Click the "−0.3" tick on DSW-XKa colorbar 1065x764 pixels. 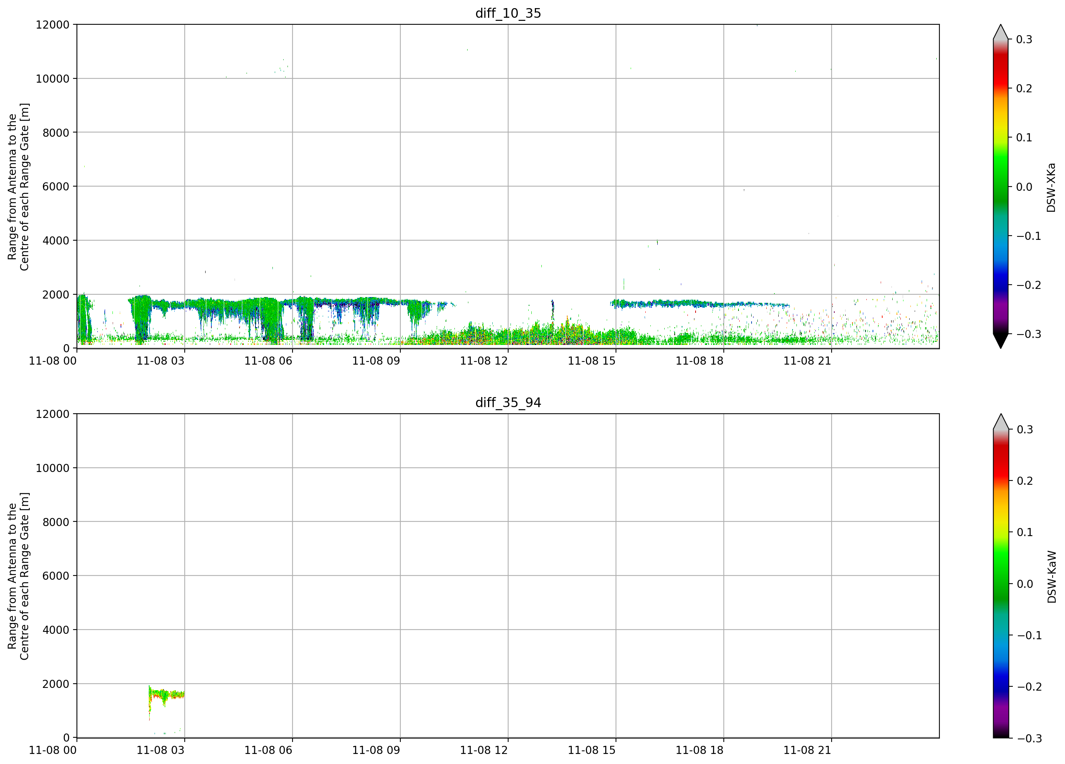(1029, 334)
